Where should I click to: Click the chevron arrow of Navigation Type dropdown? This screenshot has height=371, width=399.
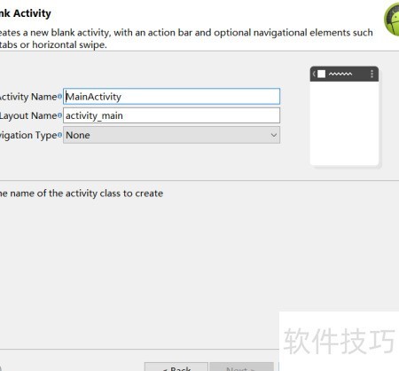point(274,135)
